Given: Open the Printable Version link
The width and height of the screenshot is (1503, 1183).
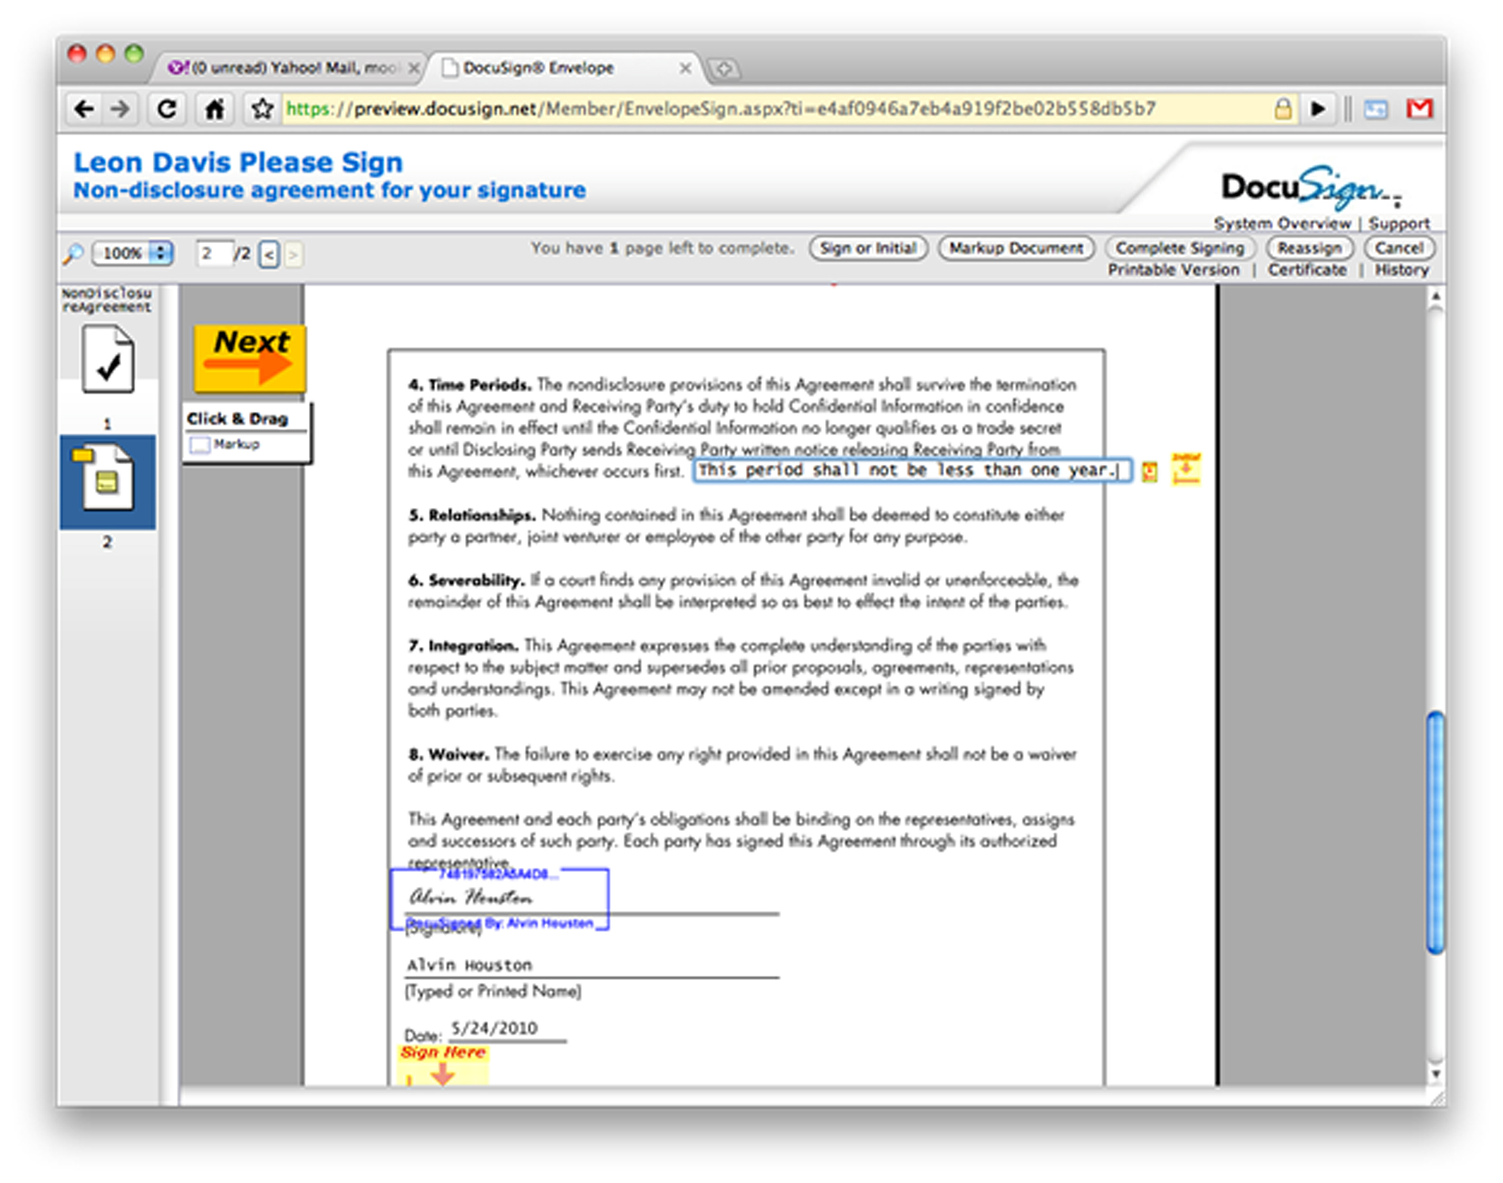Looking at the screenshot, I should [1173, 270].
